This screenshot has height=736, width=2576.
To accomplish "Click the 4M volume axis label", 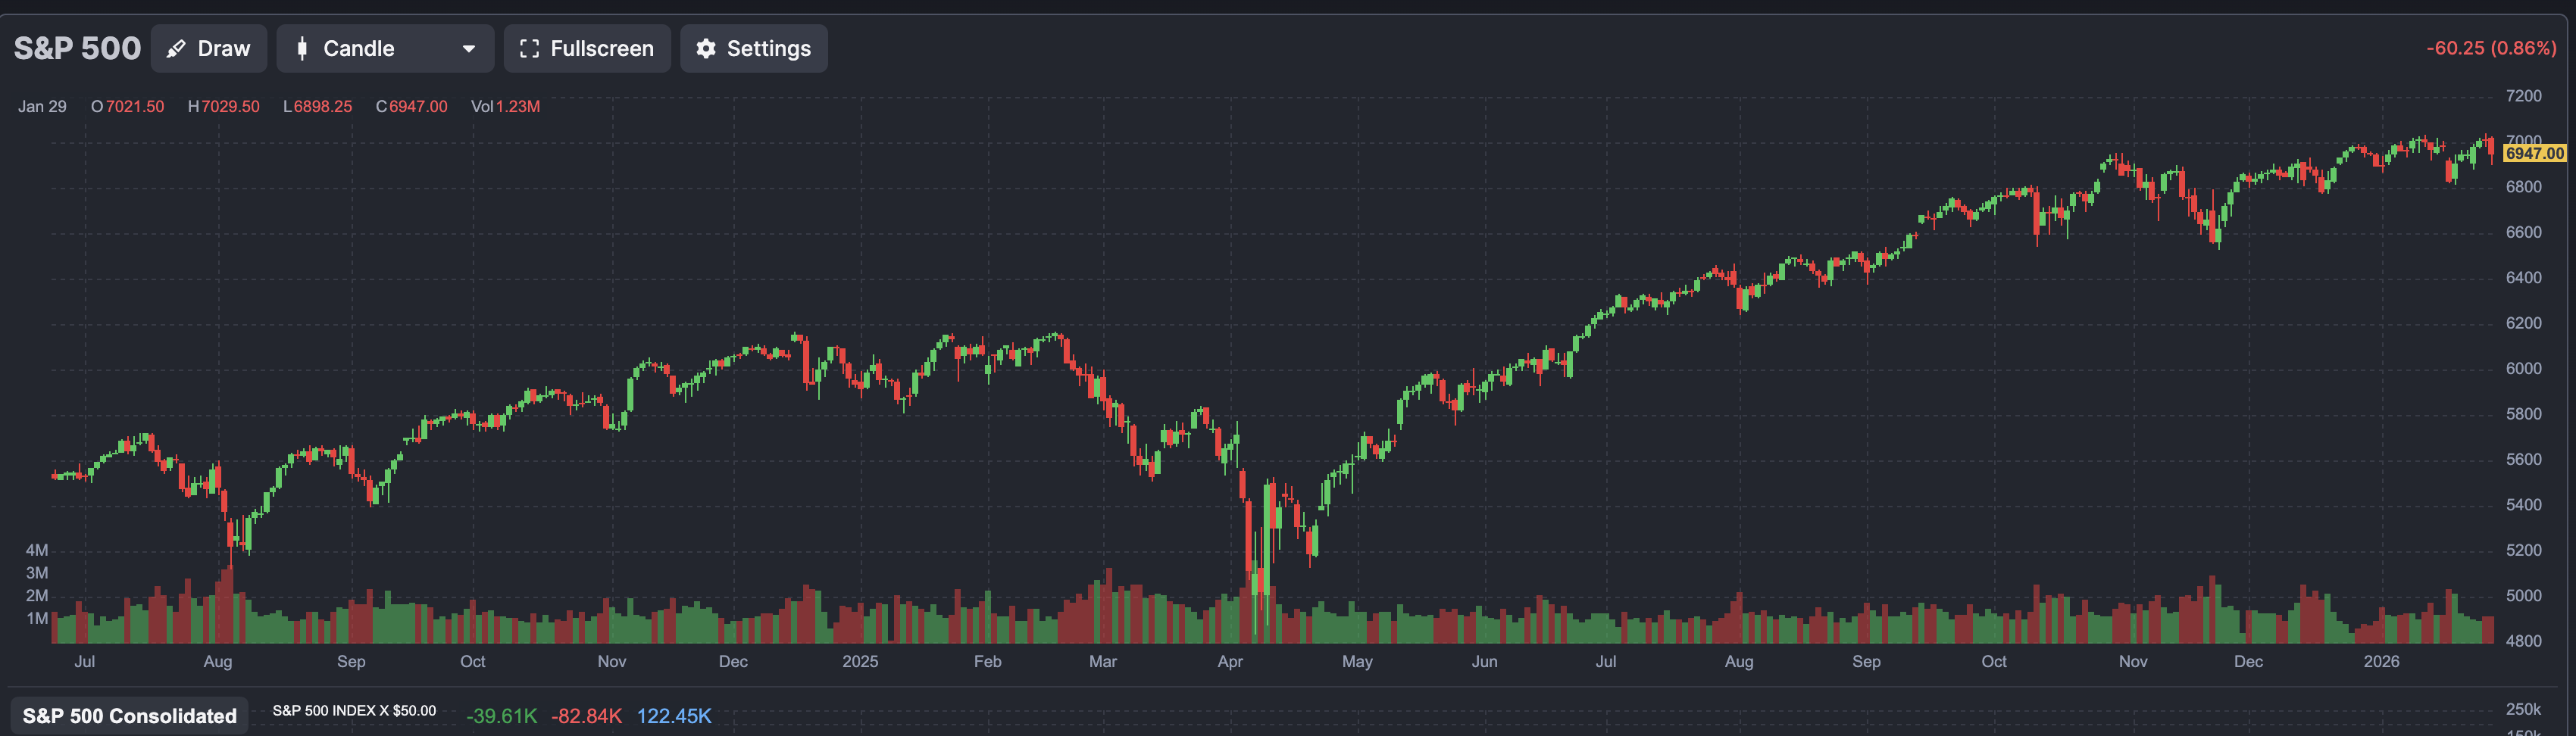I will point(37,550).
